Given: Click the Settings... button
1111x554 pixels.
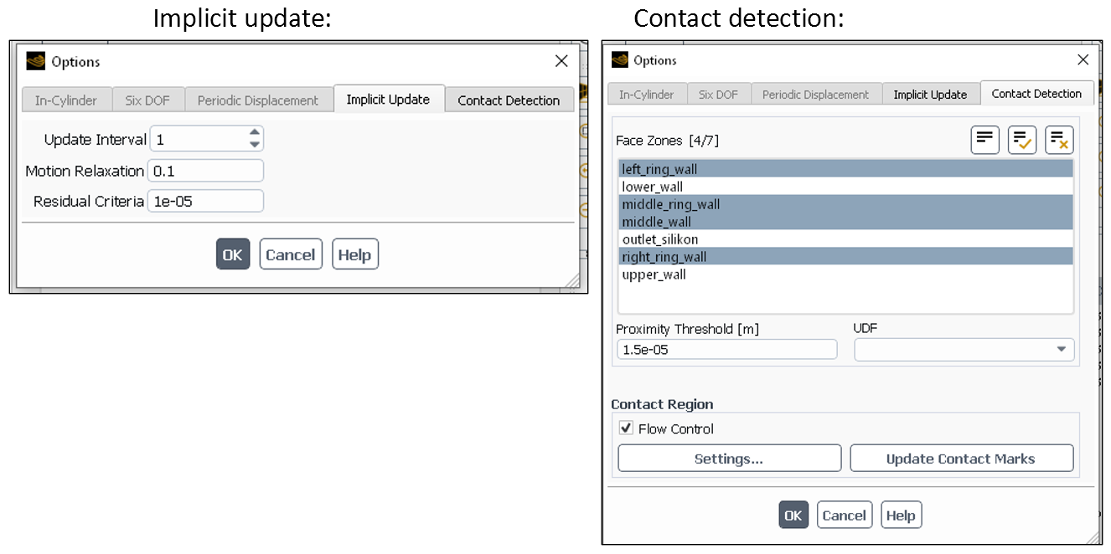Looking at the screenshot, I should [728, 459].
